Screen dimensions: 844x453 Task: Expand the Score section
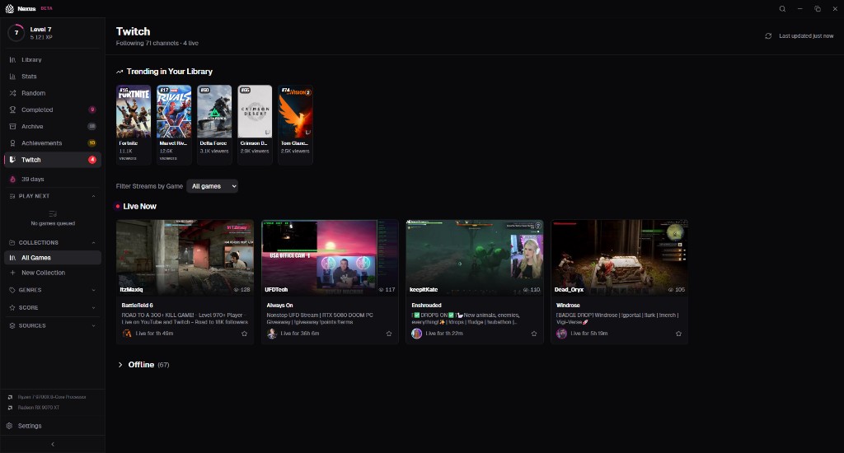[x=52, y=308]
